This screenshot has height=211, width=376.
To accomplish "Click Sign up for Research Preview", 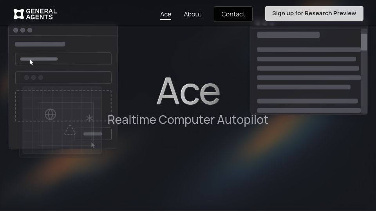I will point(314,13).
